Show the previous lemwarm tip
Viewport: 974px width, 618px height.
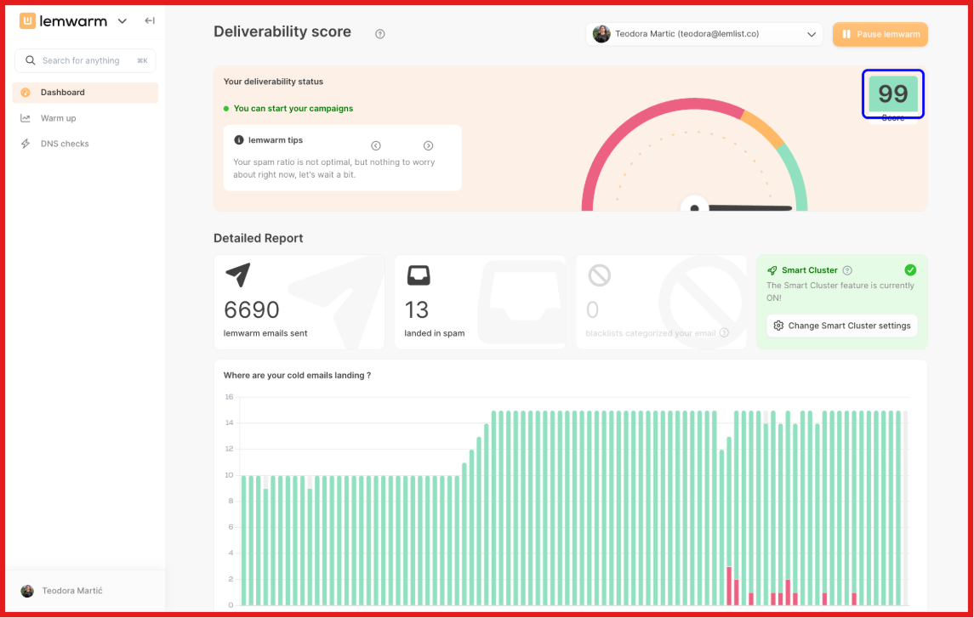point(376,146)
